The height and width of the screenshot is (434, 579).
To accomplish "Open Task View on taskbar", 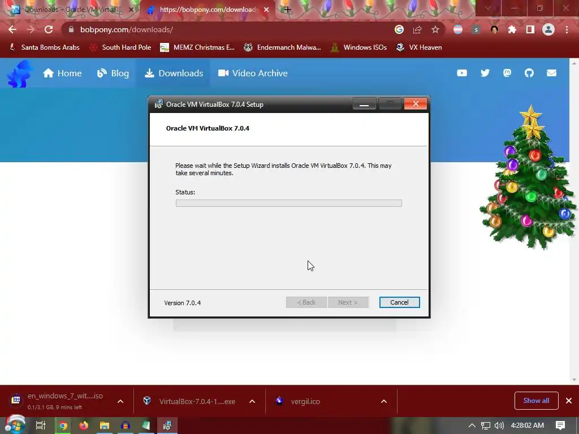I will (40, 426).
